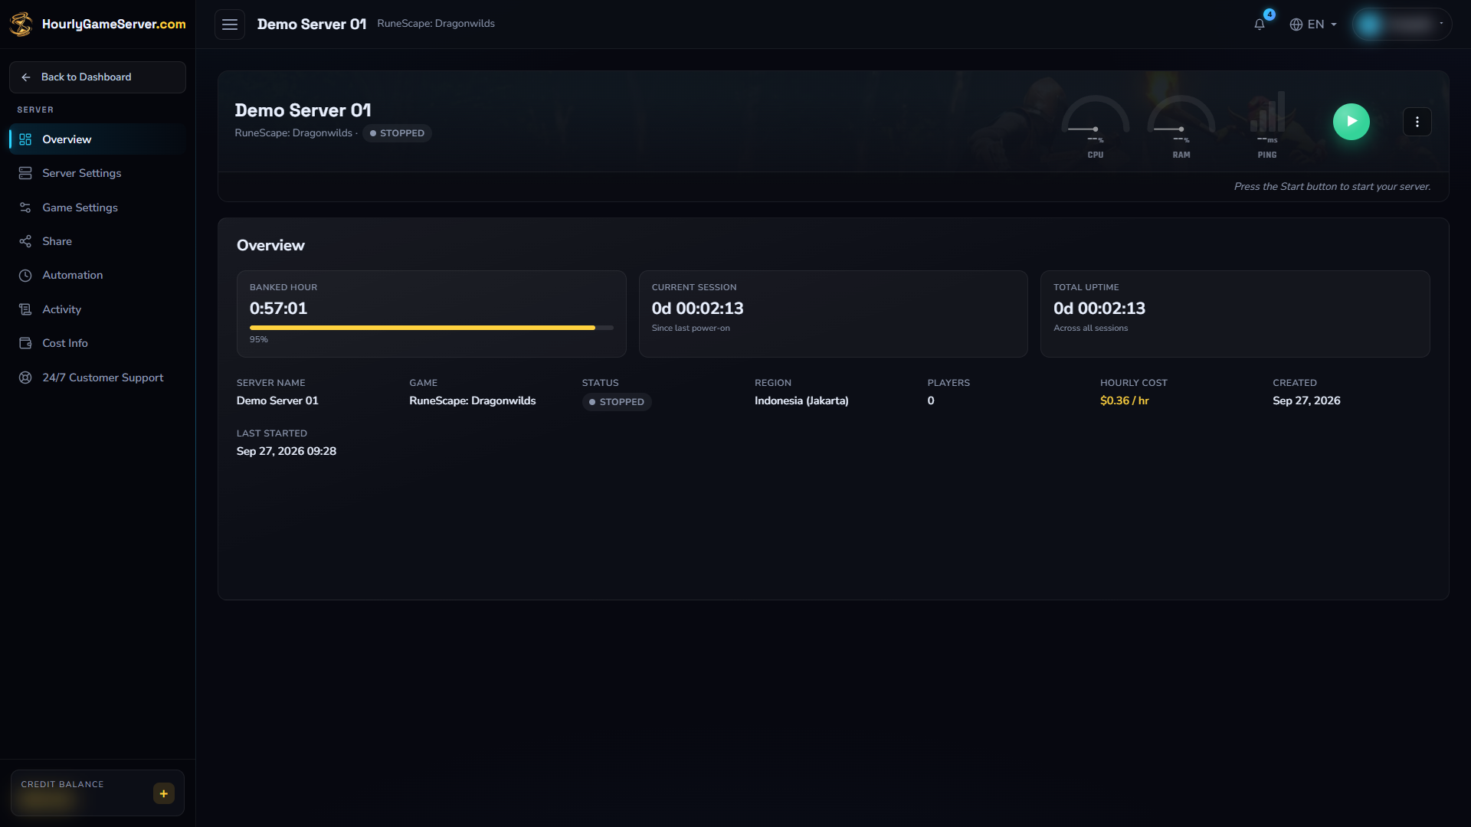Viewport: 1471px width, 827px height.
Task: Open 24/7 Customer Support
Action: tap(97, 378)
